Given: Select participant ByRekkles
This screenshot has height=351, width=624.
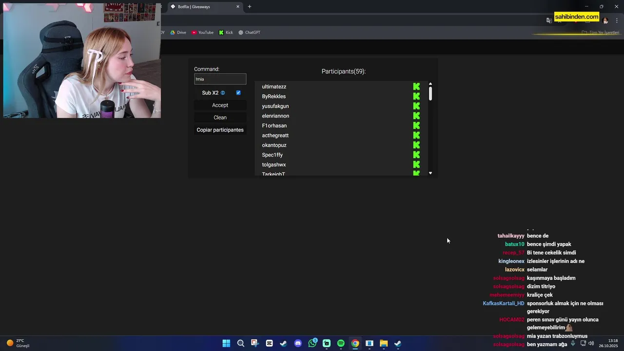Looking at the screenshot, I should (273, 97).
